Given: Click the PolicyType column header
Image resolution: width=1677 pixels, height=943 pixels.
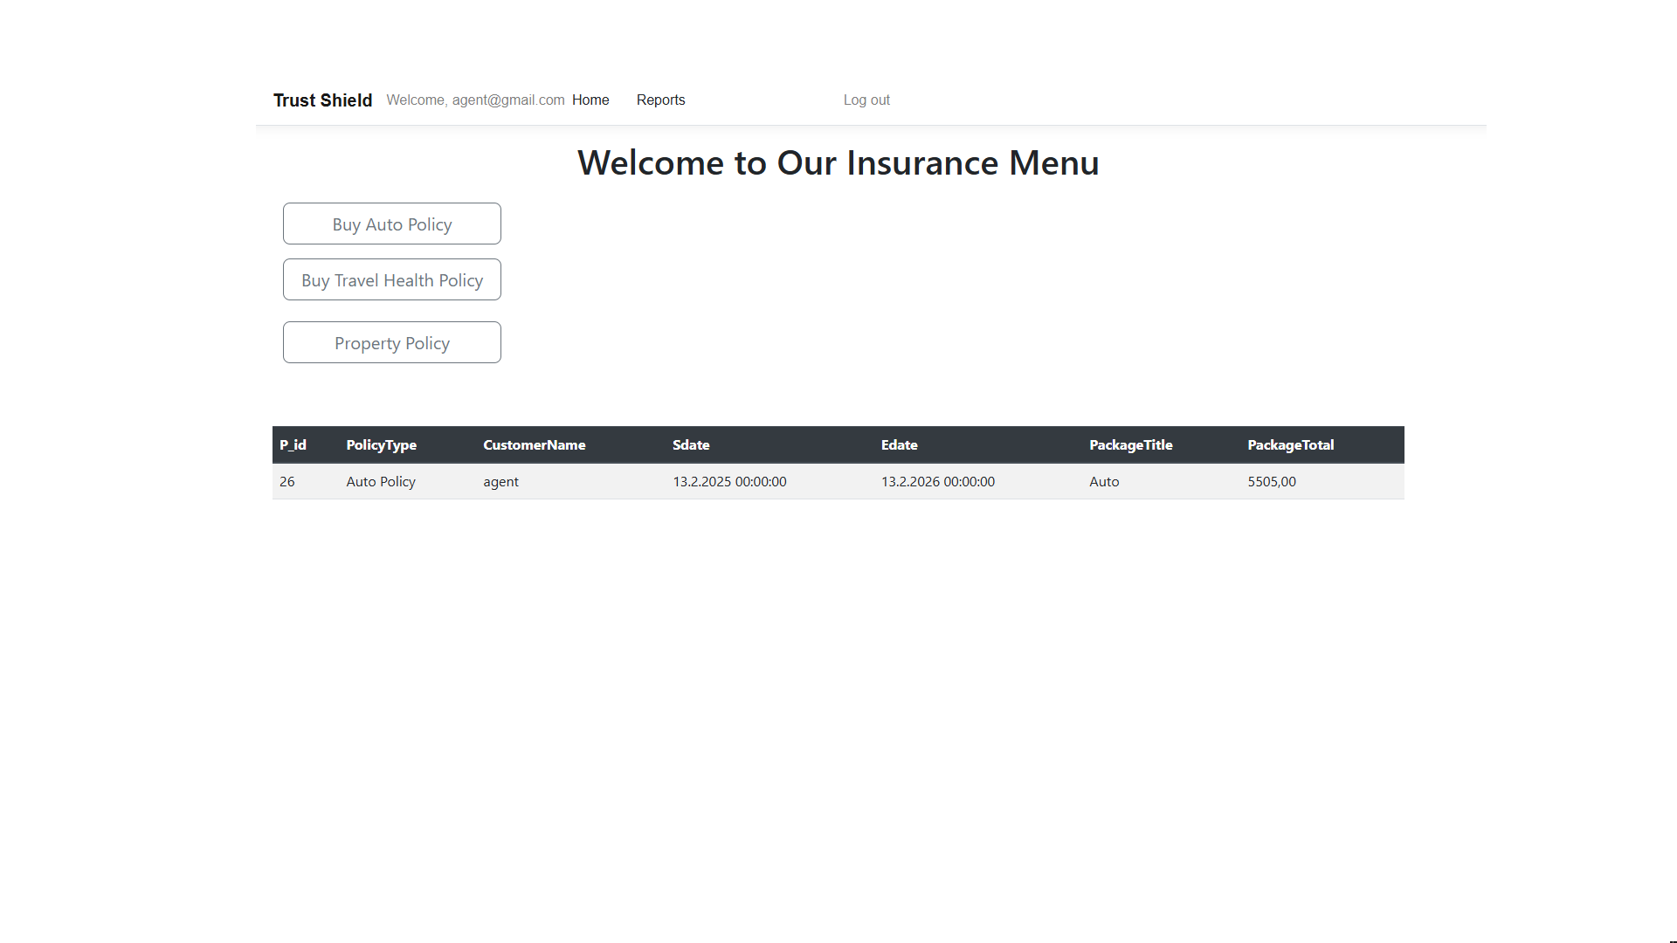Looking at the screenshot, I should tap(381, 445).
